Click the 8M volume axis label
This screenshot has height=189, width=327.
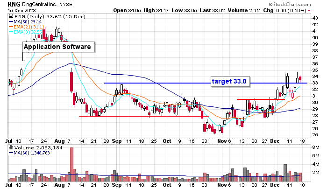pyautogui.click(x=316, y=147)
